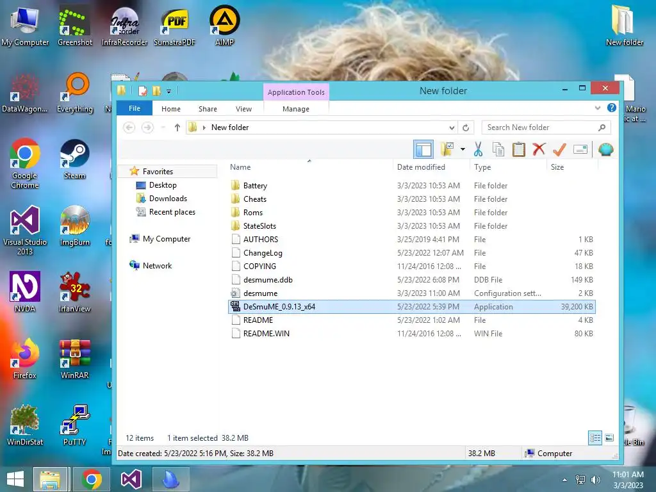
Task: Switch to the Home ribbon tab
Action: (x=170, y=109)
